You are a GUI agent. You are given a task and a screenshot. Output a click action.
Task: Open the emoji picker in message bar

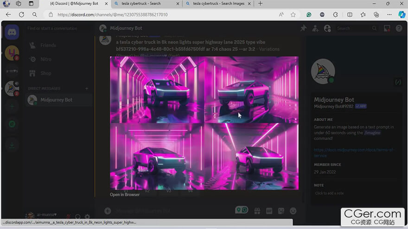point(293,211)
